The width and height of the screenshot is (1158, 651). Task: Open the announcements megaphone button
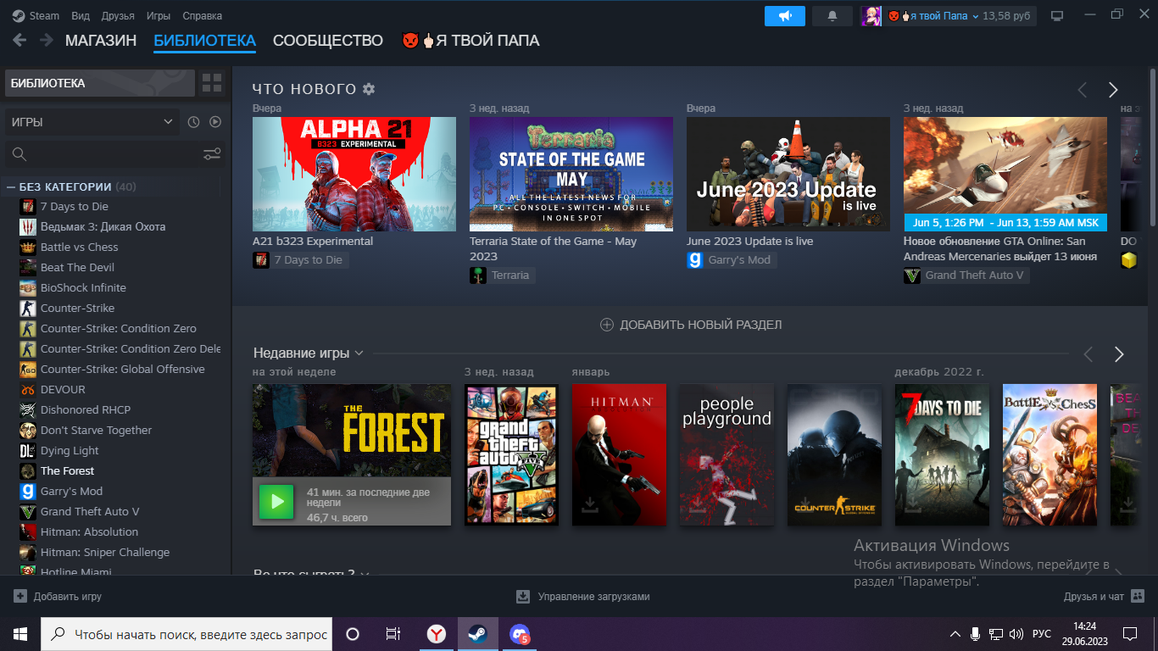click(784, 16)
